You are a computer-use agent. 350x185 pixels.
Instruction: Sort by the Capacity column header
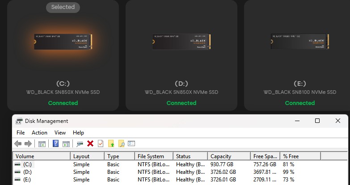pyautogui.click(x=229, y=156)
